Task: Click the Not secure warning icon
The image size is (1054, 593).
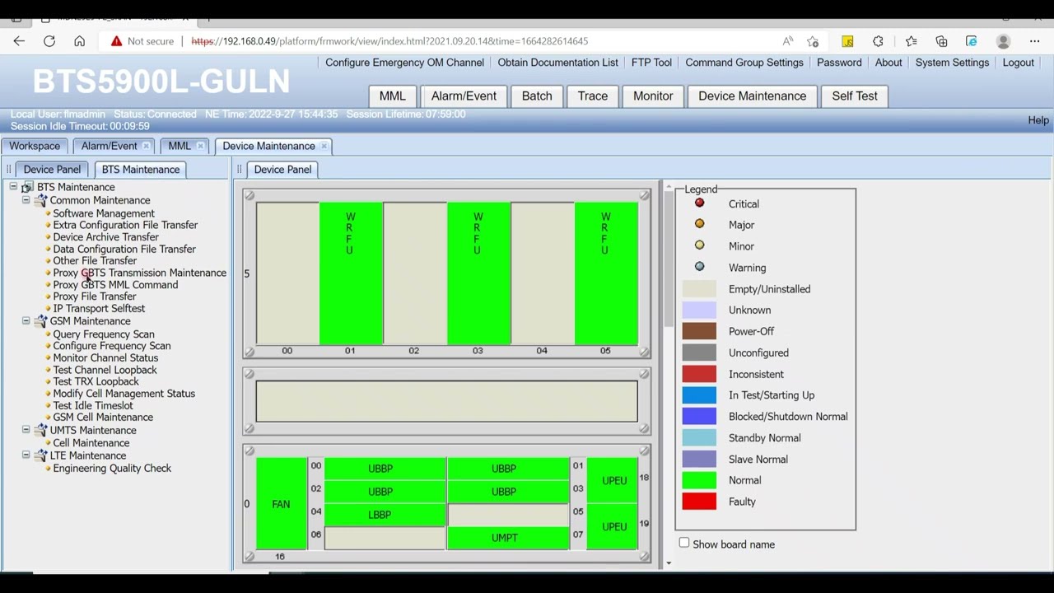Action: [x=116, y=41]
